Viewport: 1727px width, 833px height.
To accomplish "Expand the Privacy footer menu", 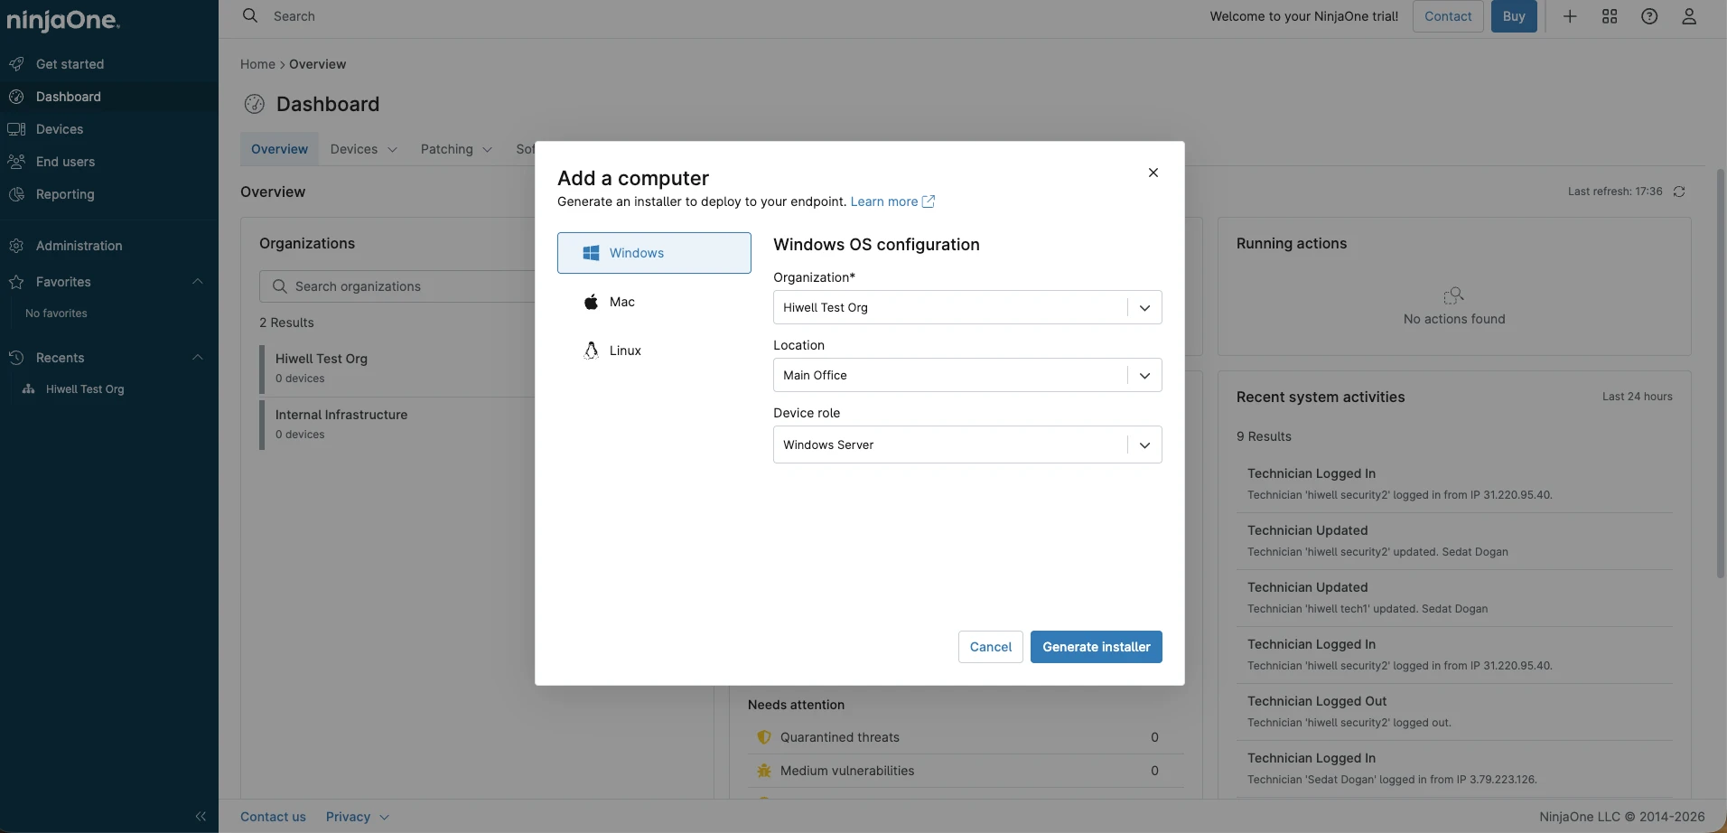I will click(358, 817).
